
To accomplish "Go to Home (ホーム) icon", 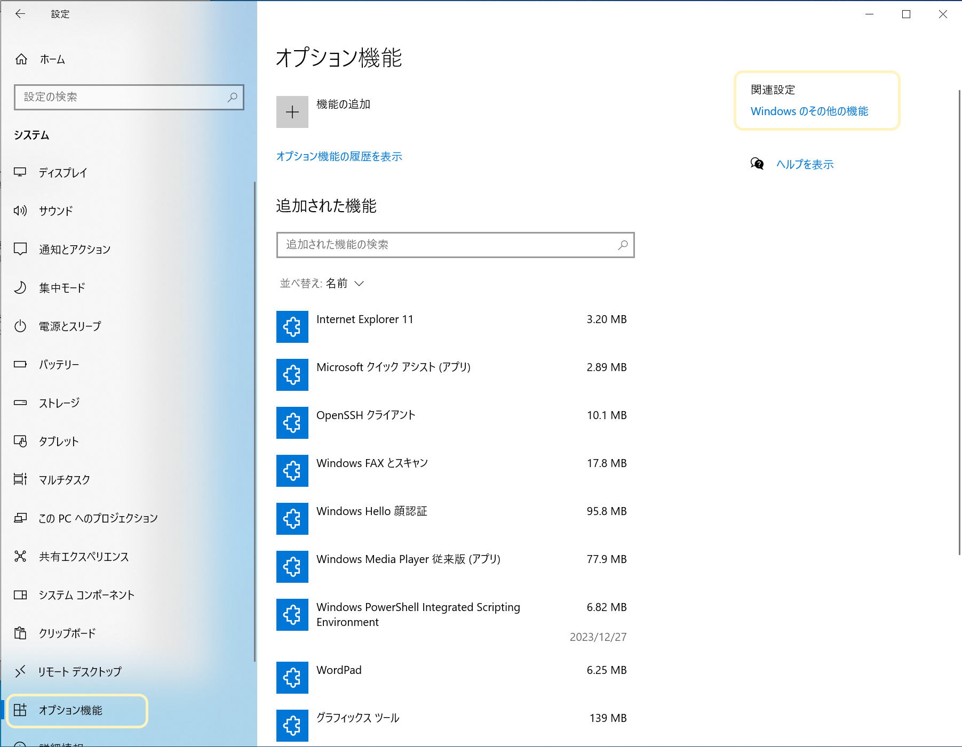I will (21, 59).
